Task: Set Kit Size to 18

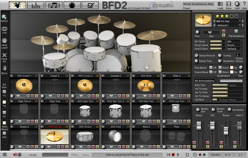Action: 4,102
